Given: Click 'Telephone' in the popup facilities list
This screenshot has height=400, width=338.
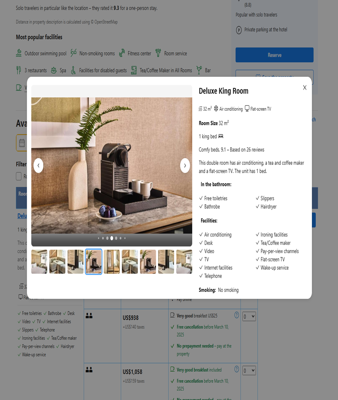Looking at the screenshot, I should click(x=213, y=276).
